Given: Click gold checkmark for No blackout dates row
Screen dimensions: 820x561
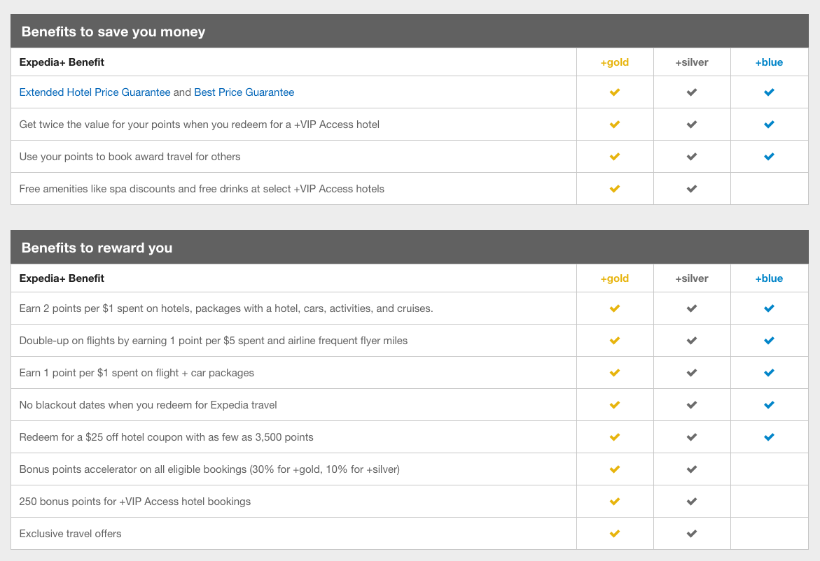Looking at the screenshot, I should point(615,405).
